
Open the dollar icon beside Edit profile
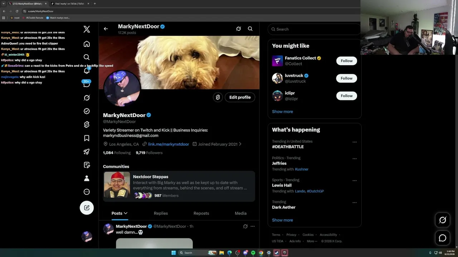tap(218, 97)
